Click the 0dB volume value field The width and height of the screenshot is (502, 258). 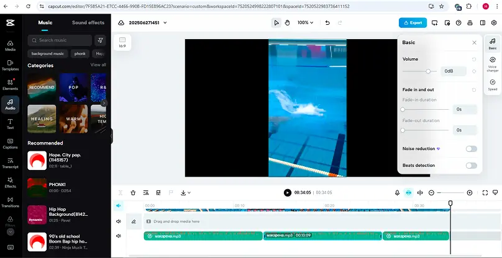point(454,71)
